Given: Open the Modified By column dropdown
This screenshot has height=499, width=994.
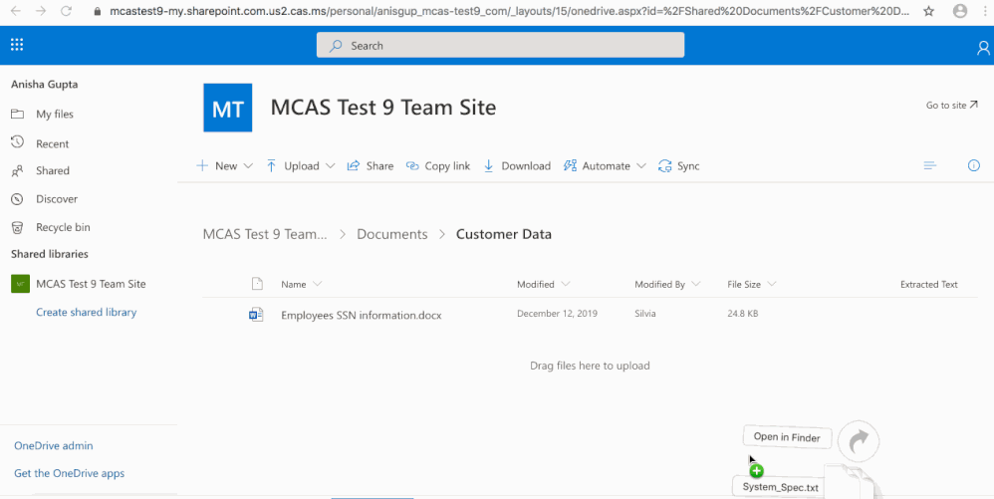Looking at the screenshot, I should (x=667, y=284).
